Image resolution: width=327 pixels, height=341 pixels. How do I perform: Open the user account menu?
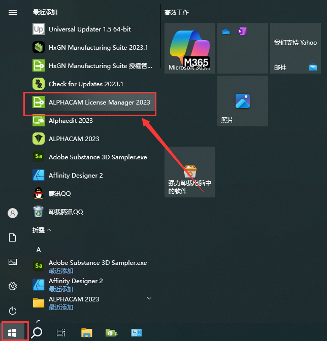coord(13,213)
